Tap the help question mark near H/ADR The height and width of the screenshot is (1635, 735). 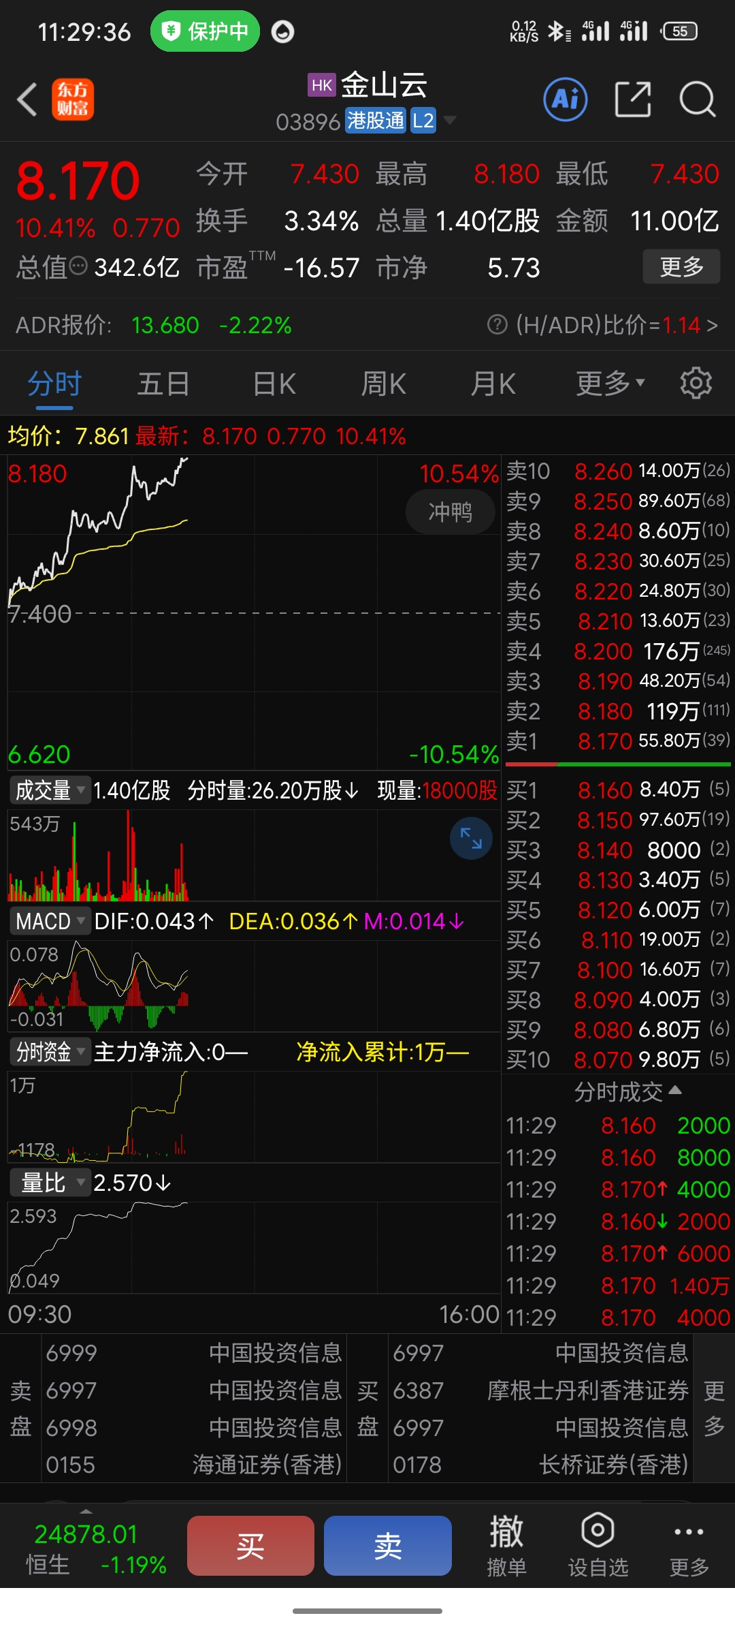pos(497,325)
